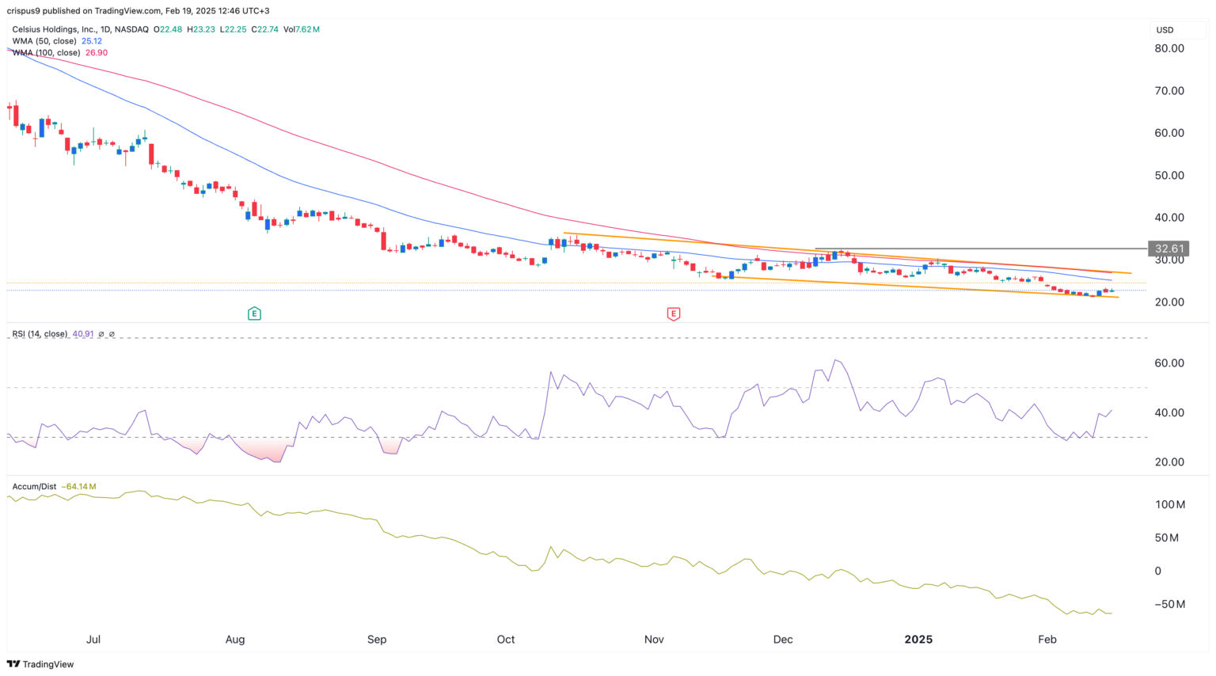
Task: Select the green earnings E marker below August
Action: click(x=254, y=313)
